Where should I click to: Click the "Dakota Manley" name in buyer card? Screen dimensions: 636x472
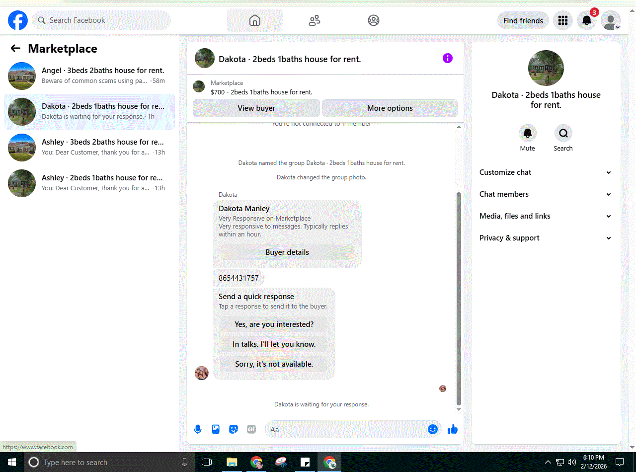click(x=244, y=209)
